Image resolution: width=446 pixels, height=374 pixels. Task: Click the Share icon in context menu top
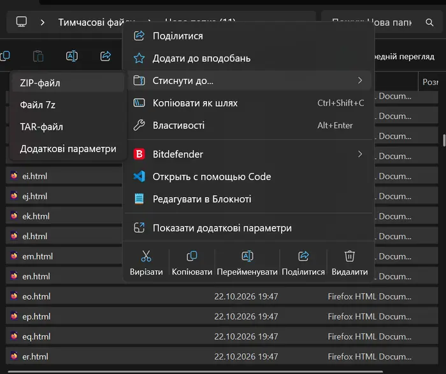(x=139, y=36)
